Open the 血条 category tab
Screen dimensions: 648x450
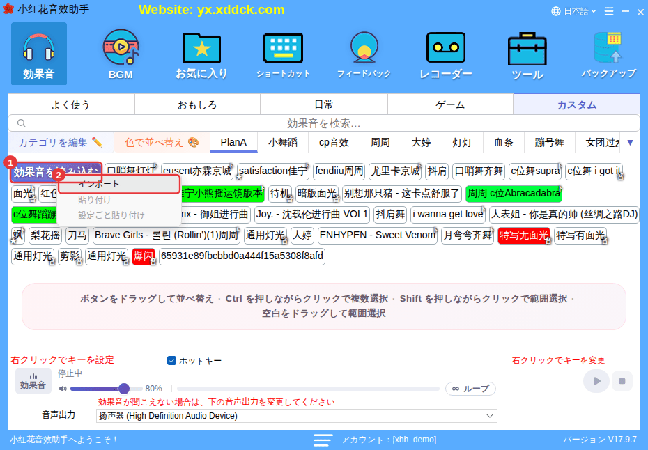point(503,143)
